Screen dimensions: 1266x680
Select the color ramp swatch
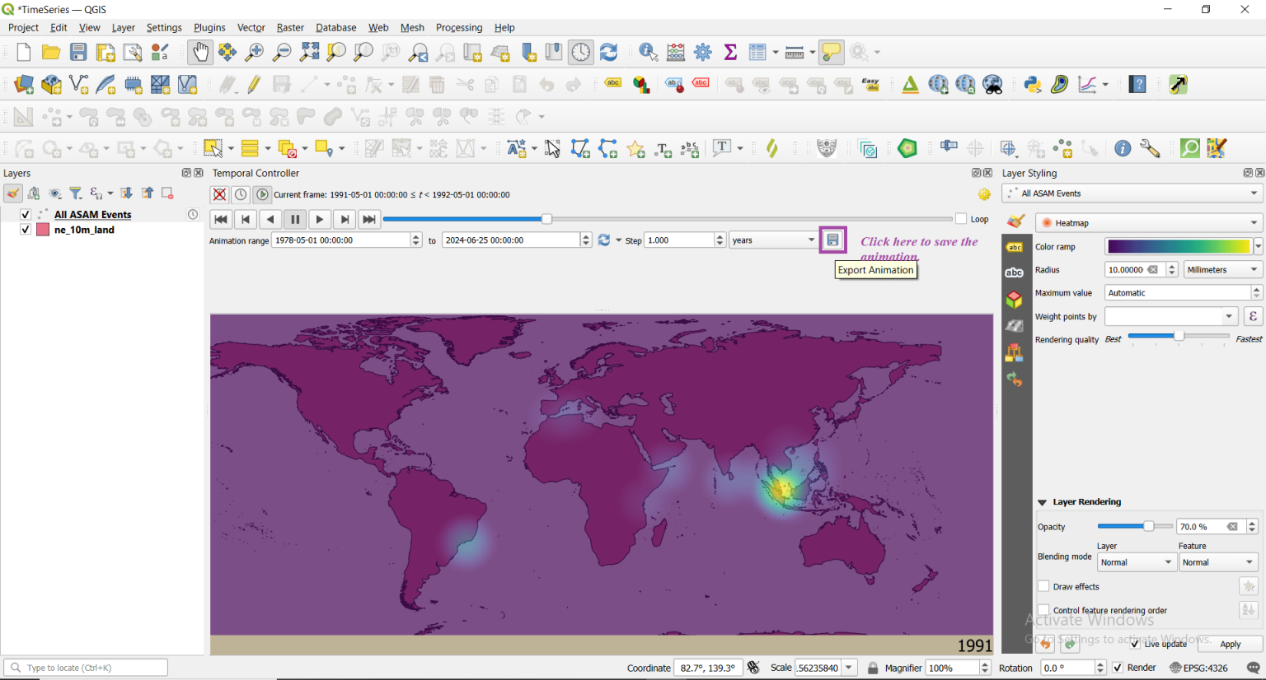click(x=1177, y=246)
